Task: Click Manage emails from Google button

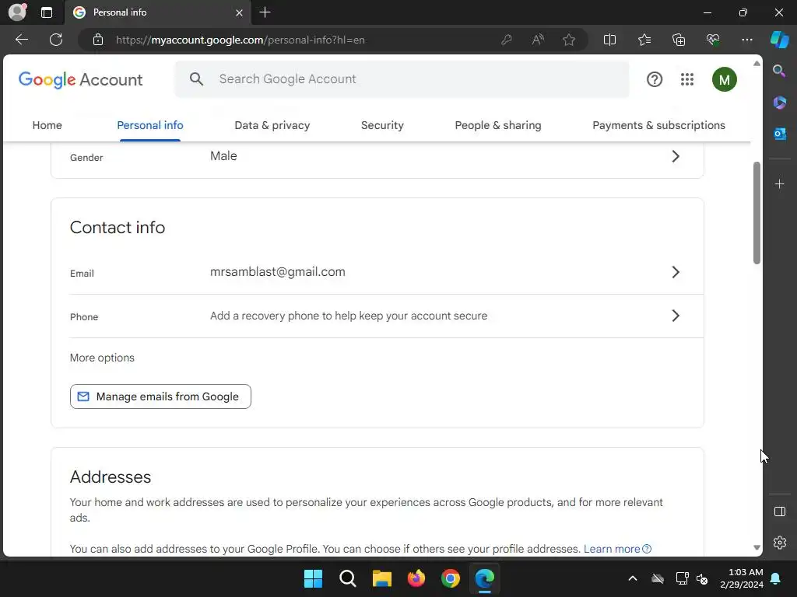Action: [160, 396]
